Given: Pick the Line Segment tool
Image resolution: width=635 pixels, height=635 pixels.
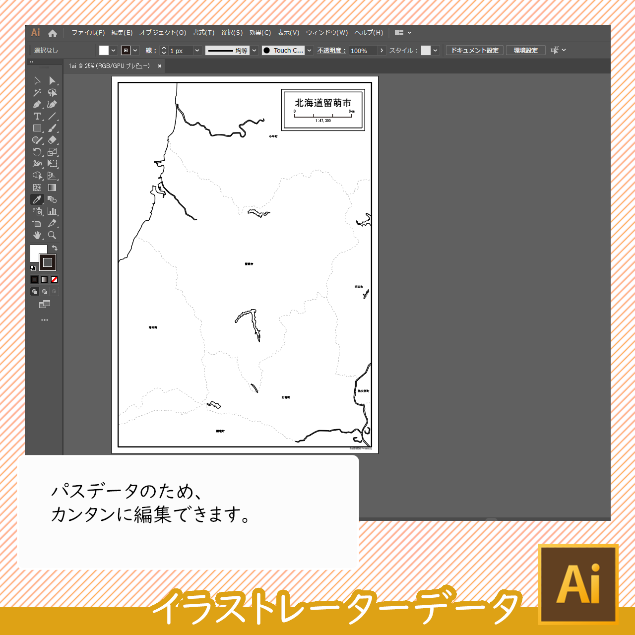Looking at the screenshot, I should [x=52, y=117].
